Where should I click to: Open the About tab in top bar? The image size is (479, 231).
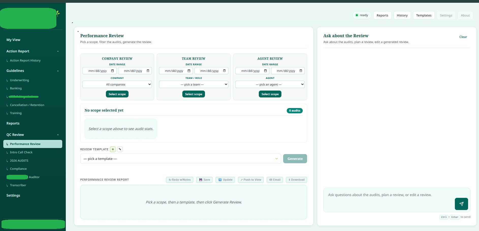pyautogui.click(x=465, y=15)
